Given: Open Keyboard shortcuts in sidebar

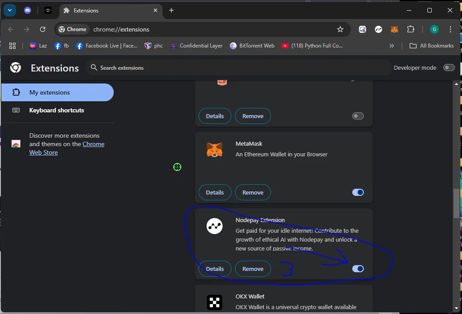Looking at the screenshot, I should [57, 110].
